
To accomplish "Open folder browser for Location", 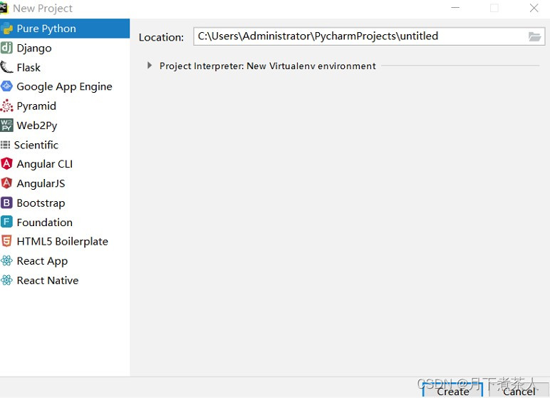I will point(534,36).
